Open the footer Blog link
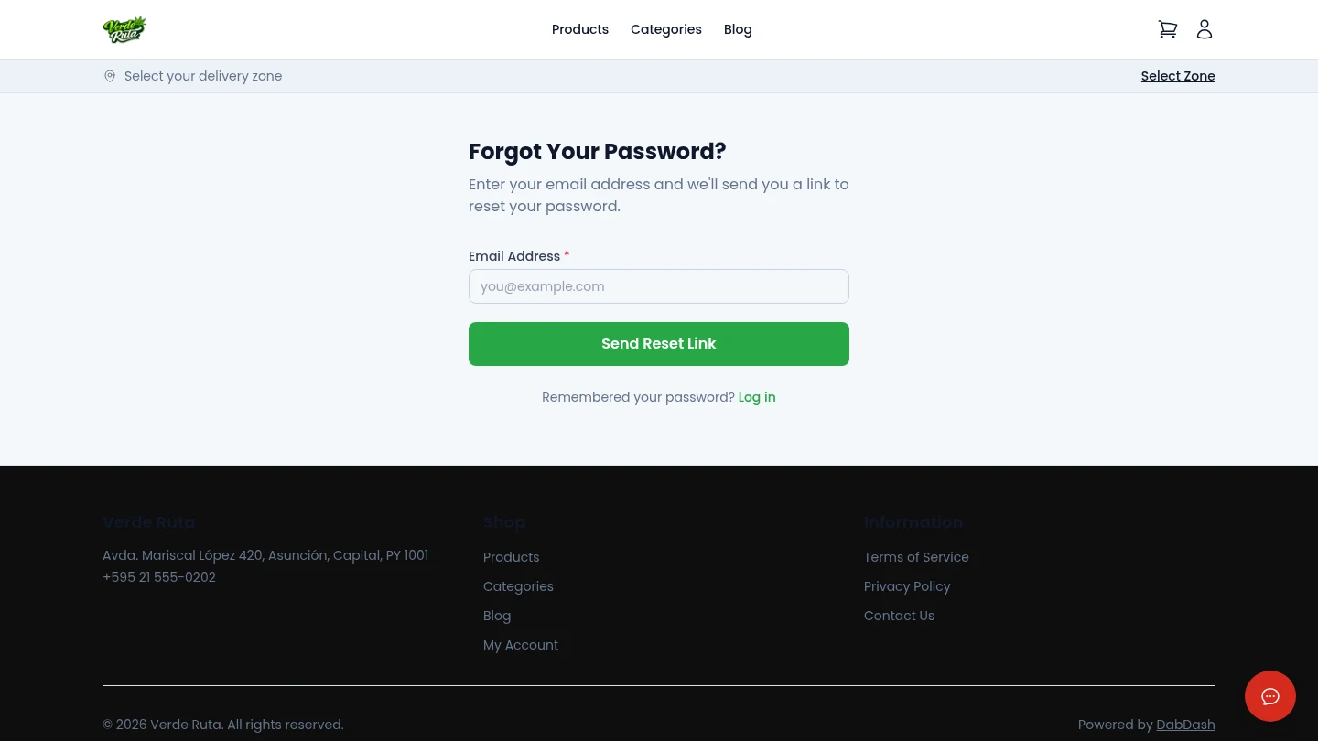The height and width of the screenshot is (741, 1318). [x=497, y=616]
